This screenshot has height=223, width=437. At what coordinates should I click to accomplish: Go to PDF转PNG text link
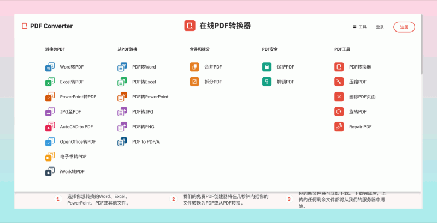(143, 127)
